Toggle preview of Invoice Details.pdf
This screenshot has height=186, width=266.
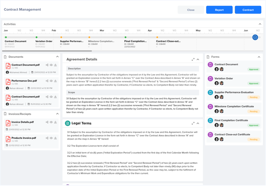coord(51,122)
